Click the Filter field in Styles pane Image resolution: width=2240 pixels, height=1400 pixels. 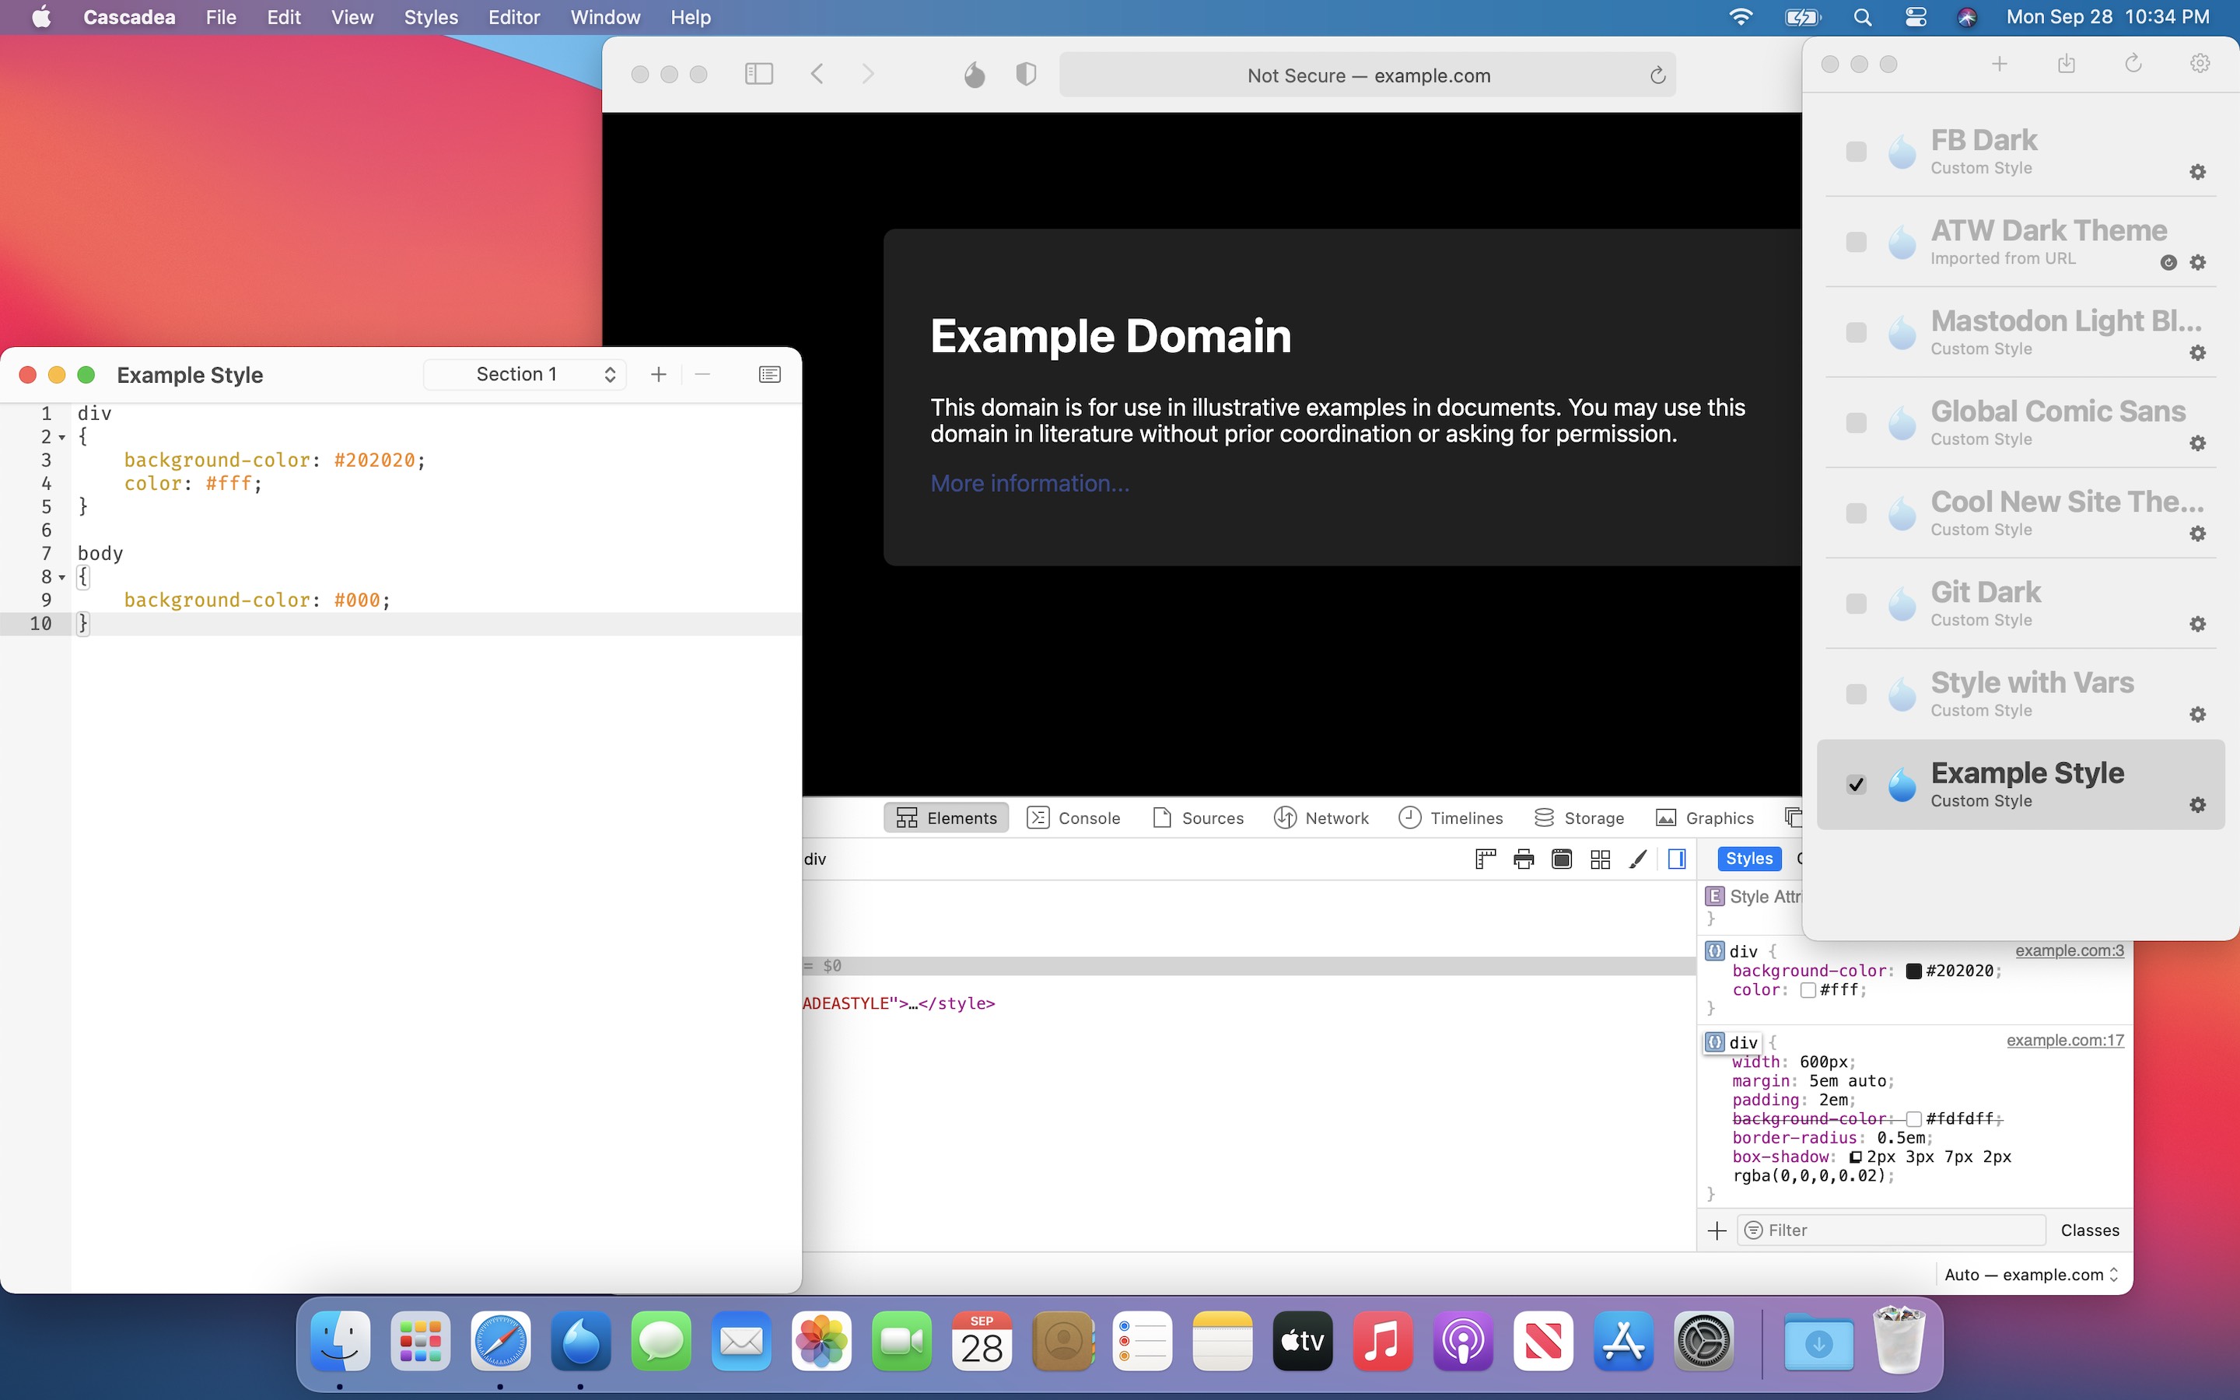click(1891, 1230)
